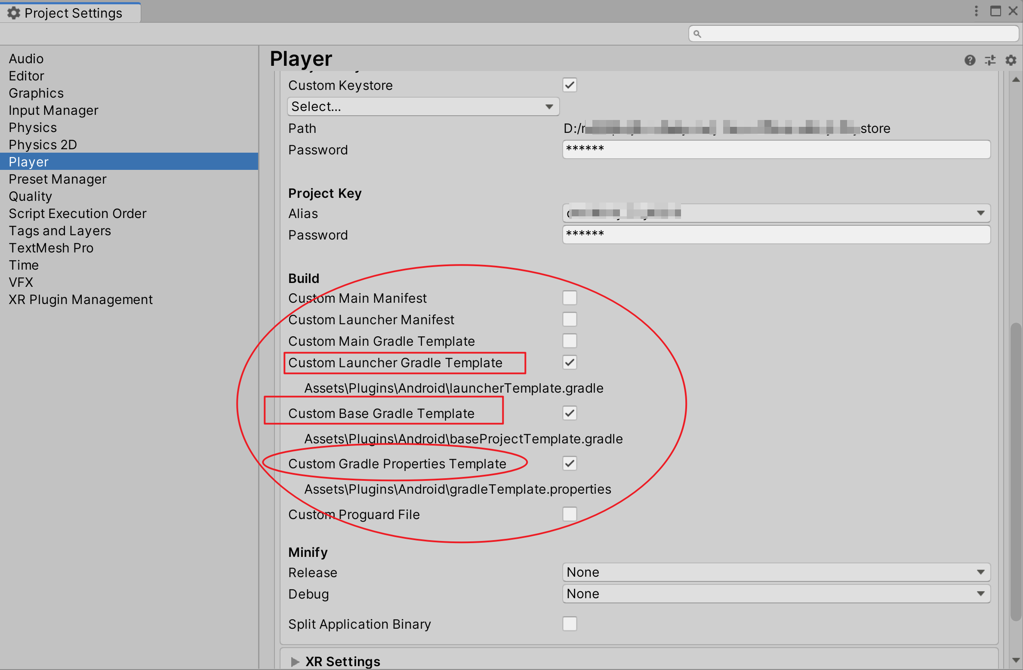The height and width of the screenshot is (670, 1023).
Task: Open the keystore Select dropdown
Action: click(423, 106)
